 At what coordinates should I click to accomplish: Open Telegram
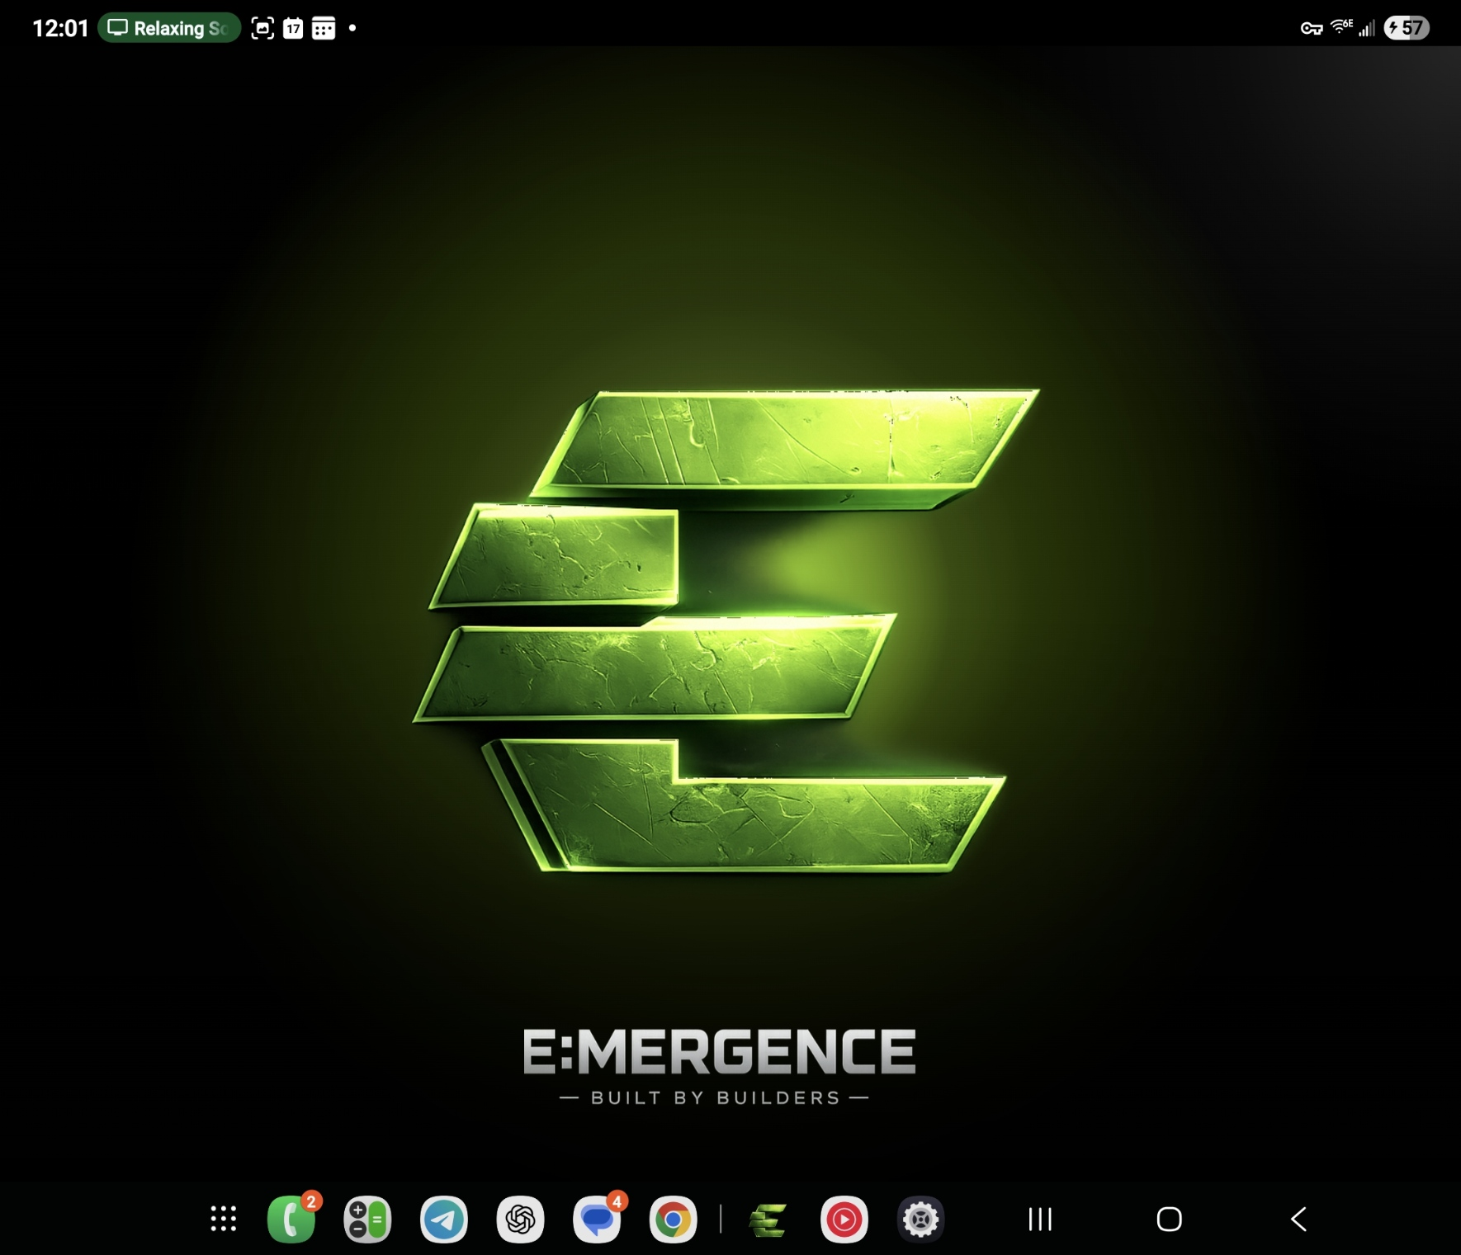[442, 1220]
